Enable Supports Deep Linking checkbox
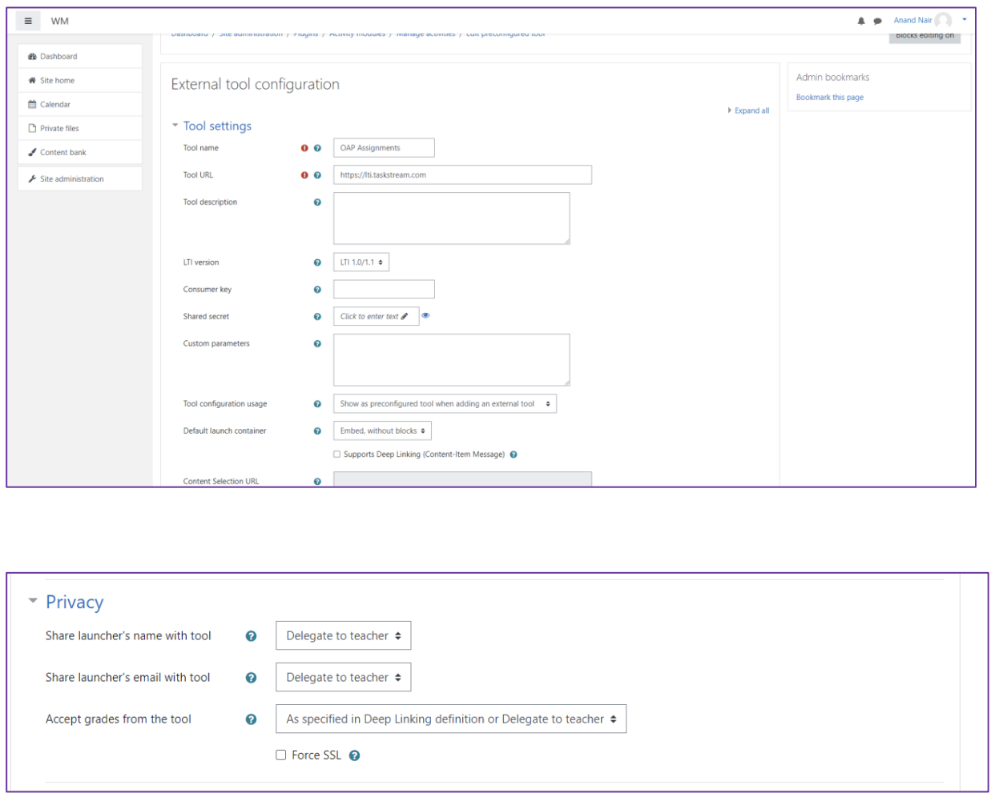This screenshot has width=995, height=801. 336,455
